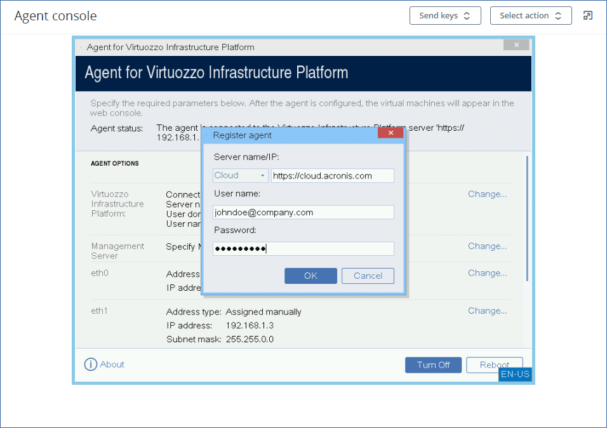Open Change link for eth1
This screenshot has width=607, height=428.
click(x=487, y=311)
